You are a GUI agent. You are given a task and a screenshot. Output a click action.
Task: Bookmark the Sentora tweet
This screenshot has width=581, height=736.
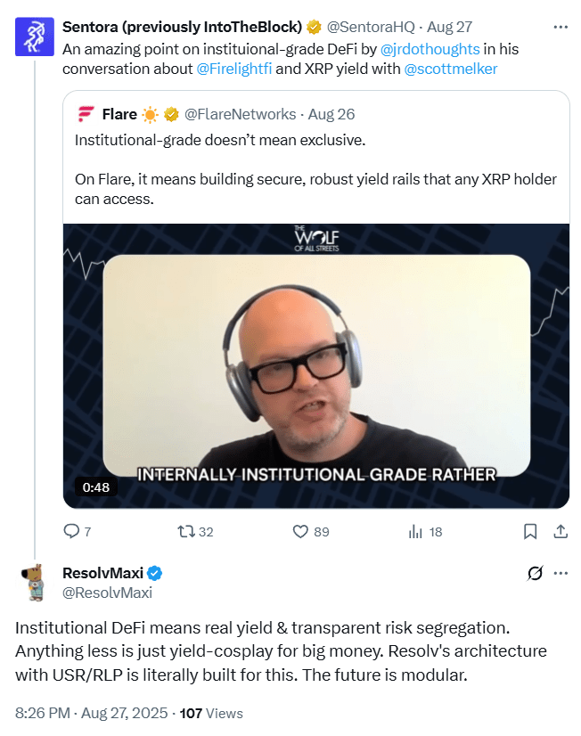coord(530,531)
